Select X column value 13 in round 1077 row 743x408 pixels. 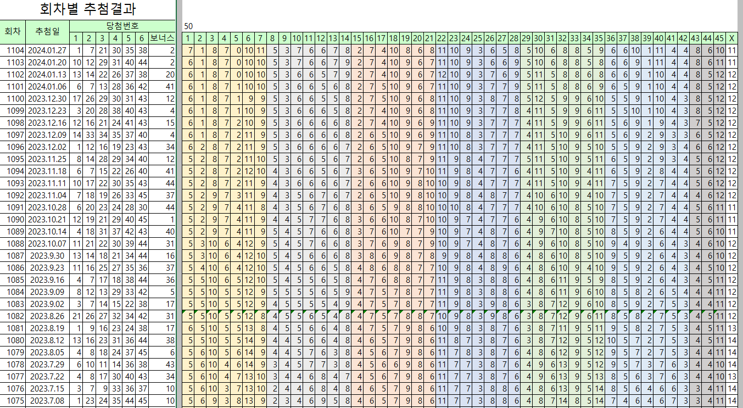(x=731, y=377)
